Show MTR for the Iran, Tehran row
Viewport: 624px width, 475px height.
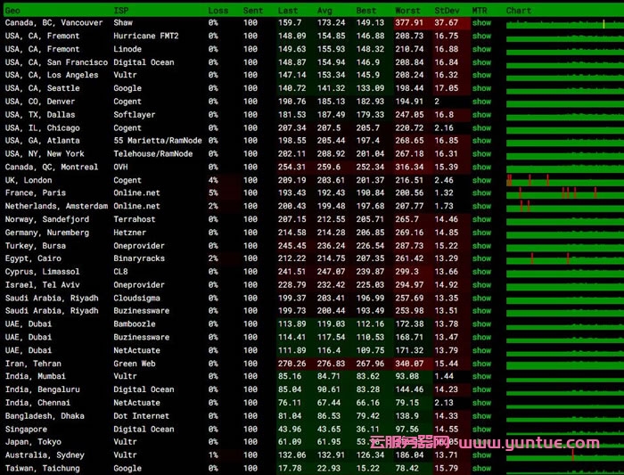pyautogui.click(x=481, y=364)
